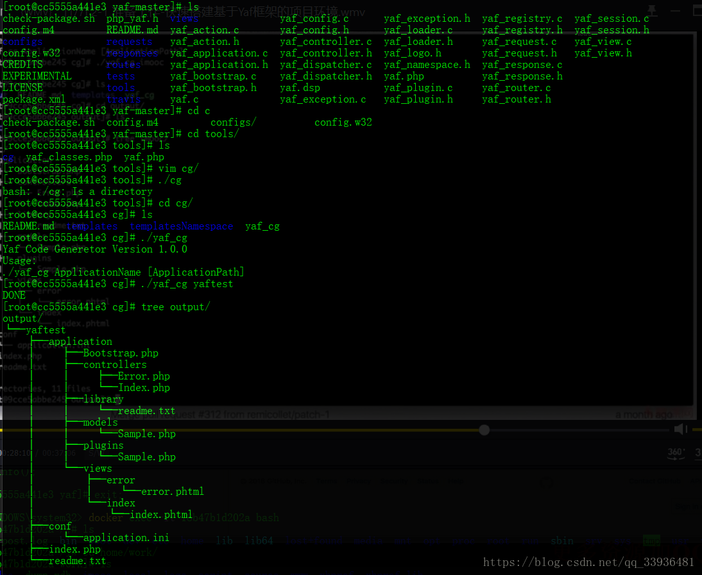Screen dimensions: 702x575
Task: Click the conf folder in the tree
Action: pyautogui.click(x=60, y=526)
